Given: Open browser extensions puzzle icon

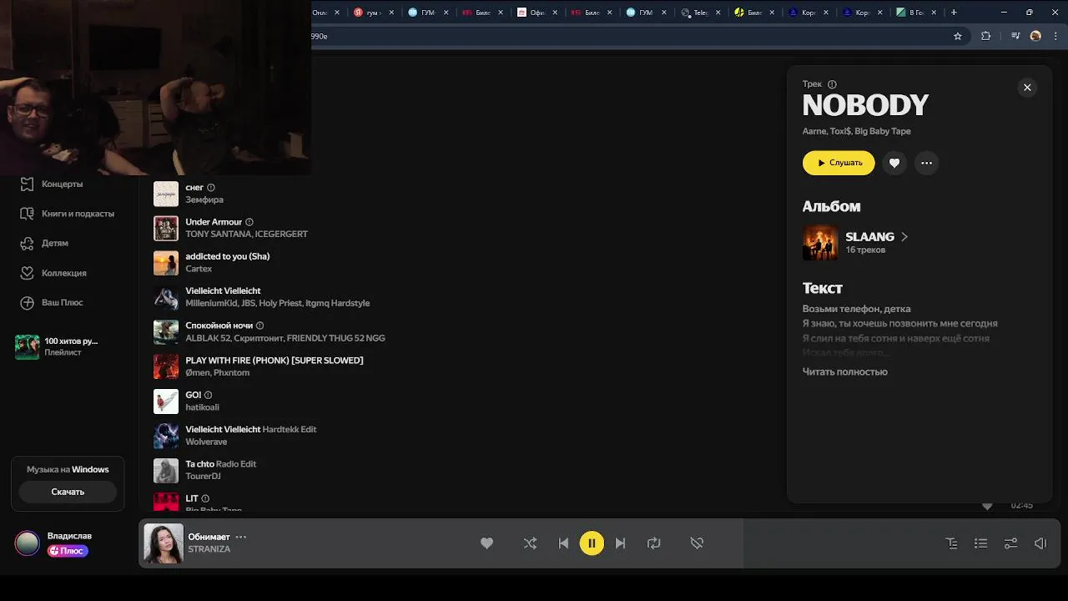Looking at the screenshot, I should click(x=985, y=36).
